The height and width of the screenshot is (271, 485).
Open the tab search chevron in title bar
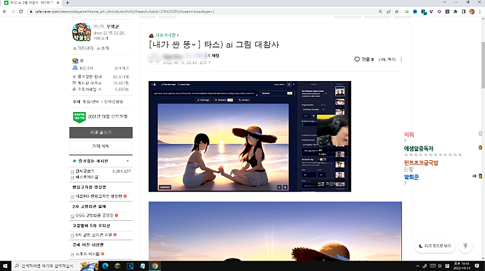(444, 2)
